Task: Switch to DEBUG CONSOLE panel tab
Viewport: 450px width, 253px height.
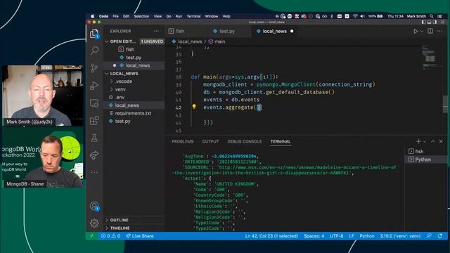Action: 244,141
